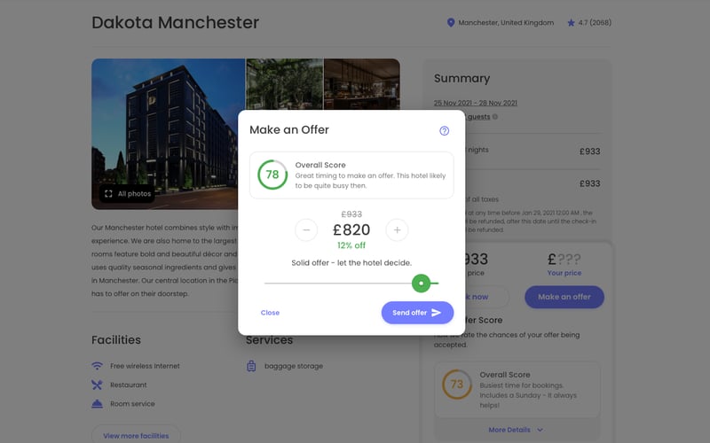Click the Room service bell icon
The height and width of the screenshot is (443, 710).
97,404
